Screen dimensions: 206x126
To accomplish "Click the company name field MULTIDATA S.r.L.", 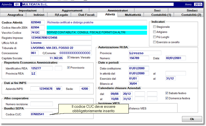I will [x=98, y=4].
